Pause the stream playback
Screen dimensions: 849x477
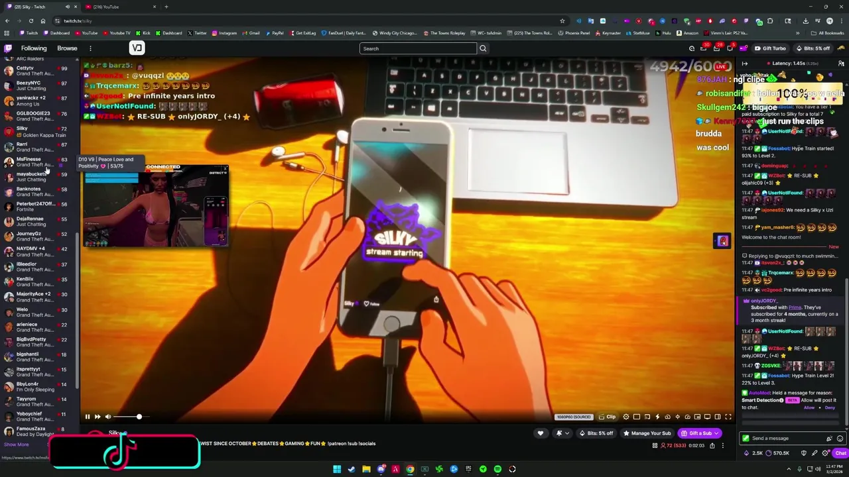click(87, 417)
